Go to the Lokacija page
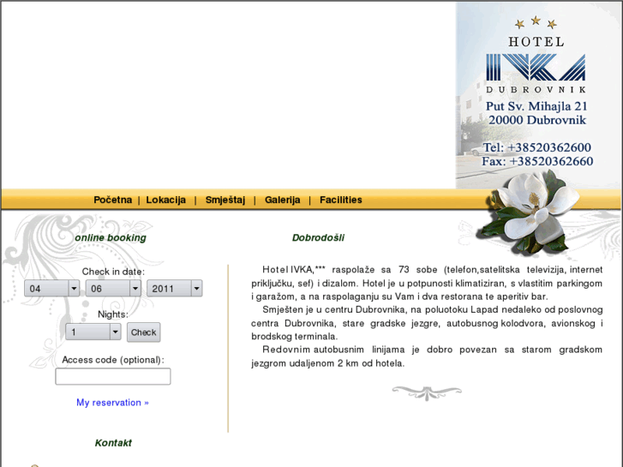 pos(165,200)
